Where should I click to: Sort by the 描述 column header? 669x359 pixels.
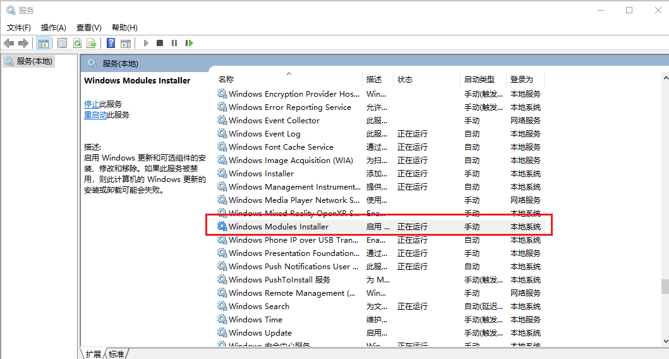(x=374, y=80)
